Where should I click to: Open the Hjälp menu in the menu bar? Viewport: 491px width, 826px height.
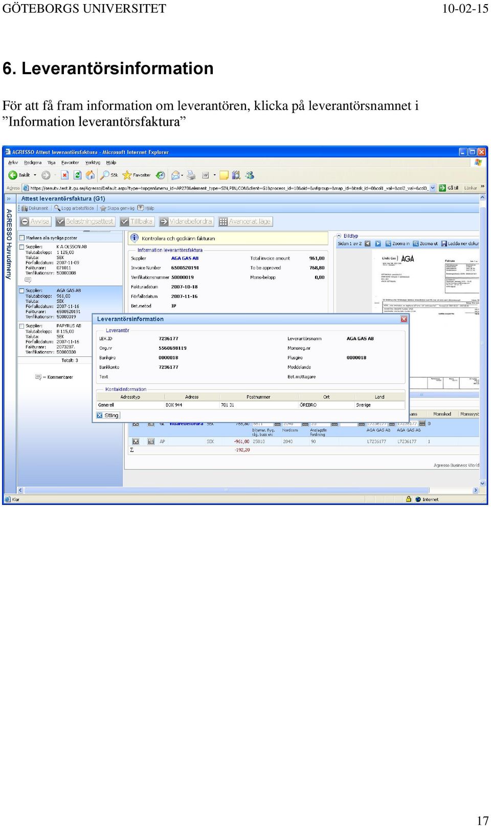[x=111, y=163]
